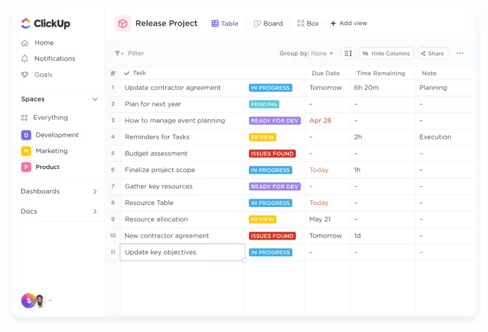This screenshot has height=332, width=488.
Task: Click the Apr 28 due date
Action: coord(320,121)
